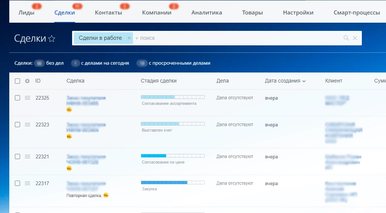Viewport: 386px width, 213px height.
Task: Open row actions menu for deal 22317
Action: [27, 183]
